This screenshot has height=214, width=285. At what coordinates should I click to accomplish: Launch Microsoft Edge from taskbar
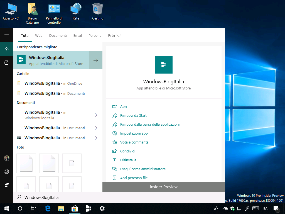point(48,208)
